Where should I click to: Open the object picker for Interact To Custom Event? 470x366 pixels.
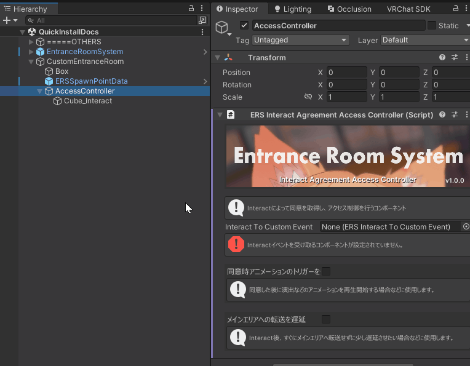(466, 227)
